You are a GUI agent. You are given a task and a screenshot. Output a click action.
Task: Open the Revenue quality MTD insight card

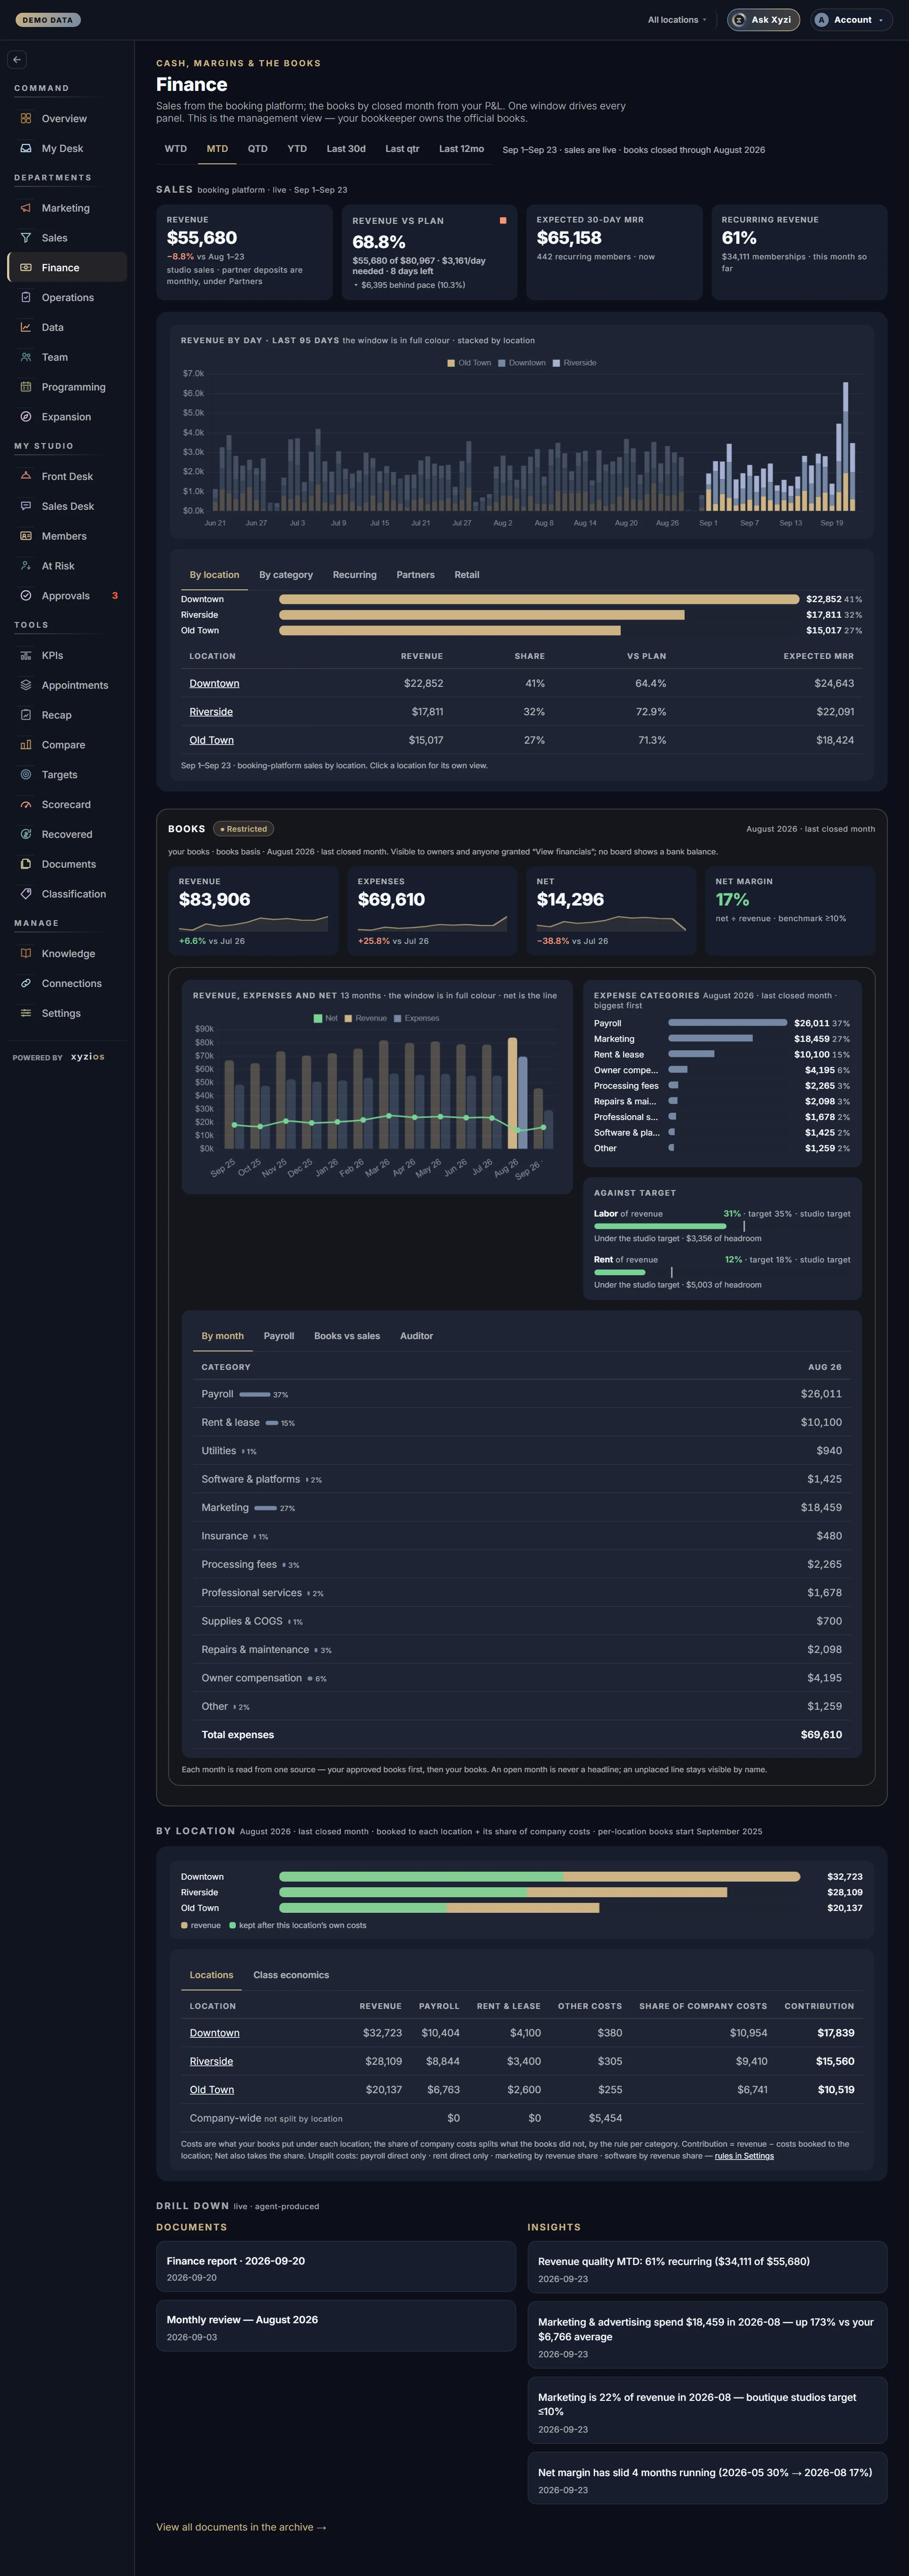tap(707, 2268)
